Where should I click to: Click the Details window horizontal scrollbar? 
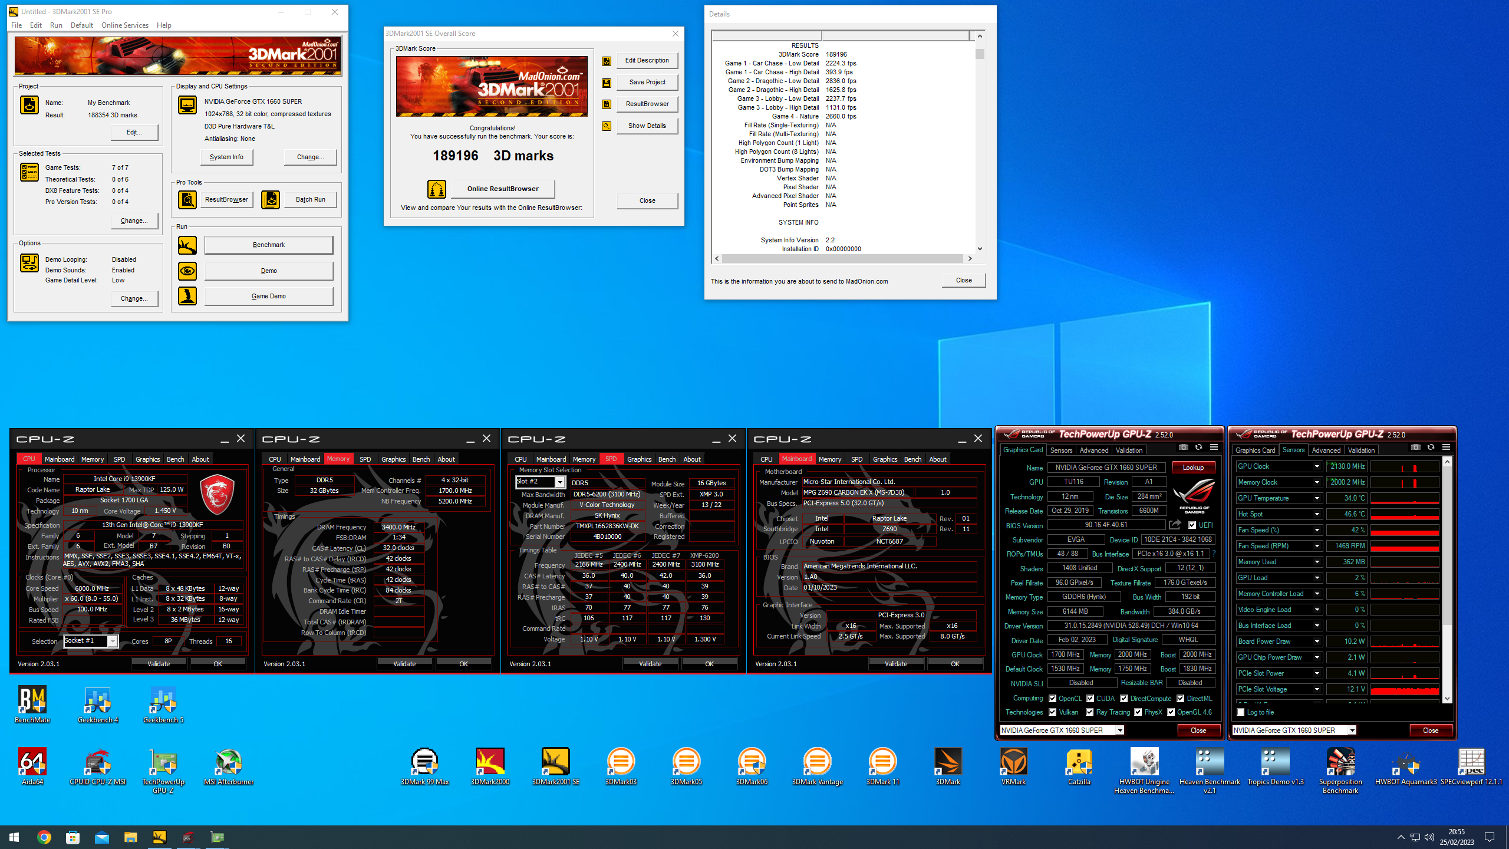click(842, 259)
